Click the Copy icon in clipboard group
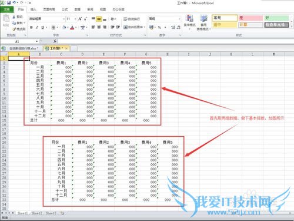This screenshot has width=294, height=221. point(14,23)
